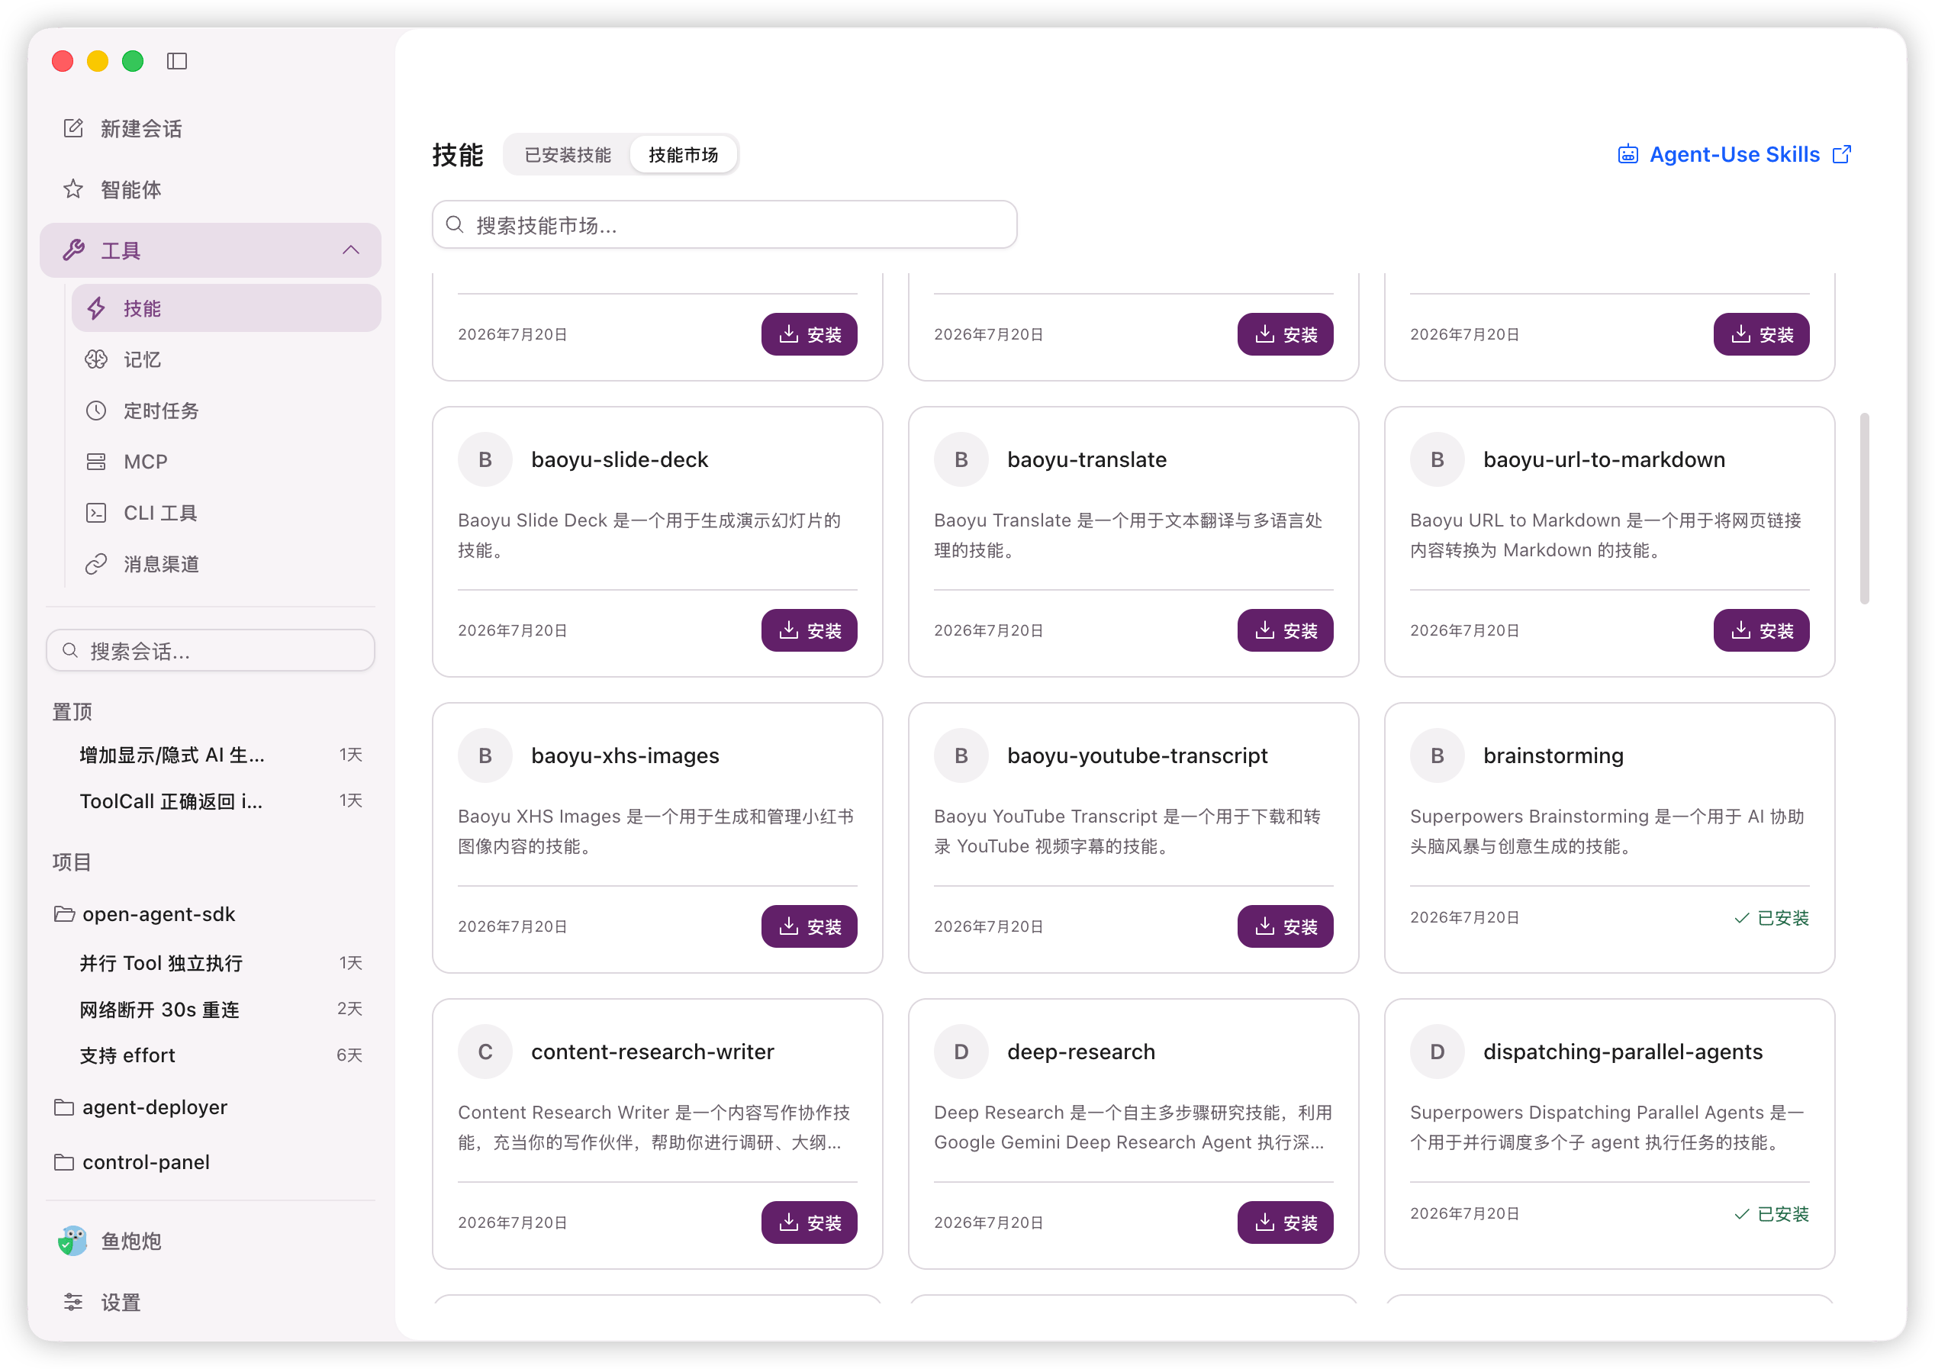
Task: Click the control-panel folder icon
Action: click(64, 1161)
